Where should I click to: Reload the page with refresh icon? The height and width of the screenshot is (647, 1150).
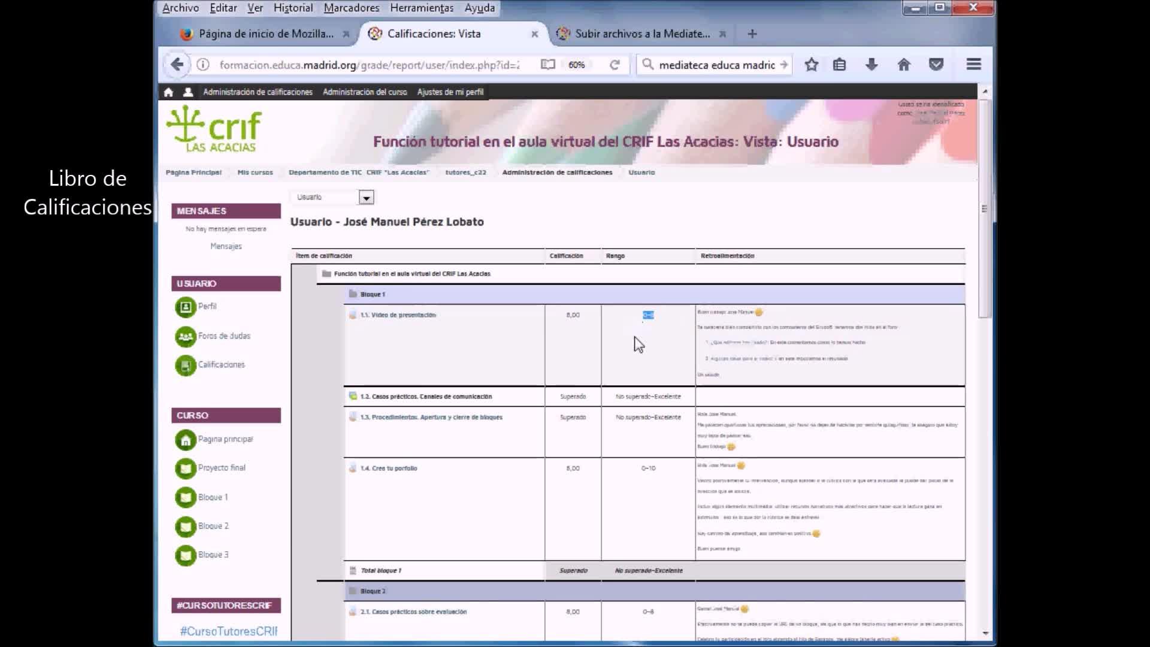pos(615,65)
